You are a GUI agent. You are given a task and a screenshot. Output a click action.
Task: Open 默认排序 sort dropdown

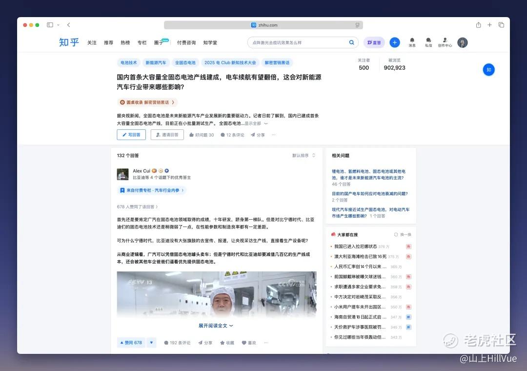pyautogui.click(x=304, y=156)
